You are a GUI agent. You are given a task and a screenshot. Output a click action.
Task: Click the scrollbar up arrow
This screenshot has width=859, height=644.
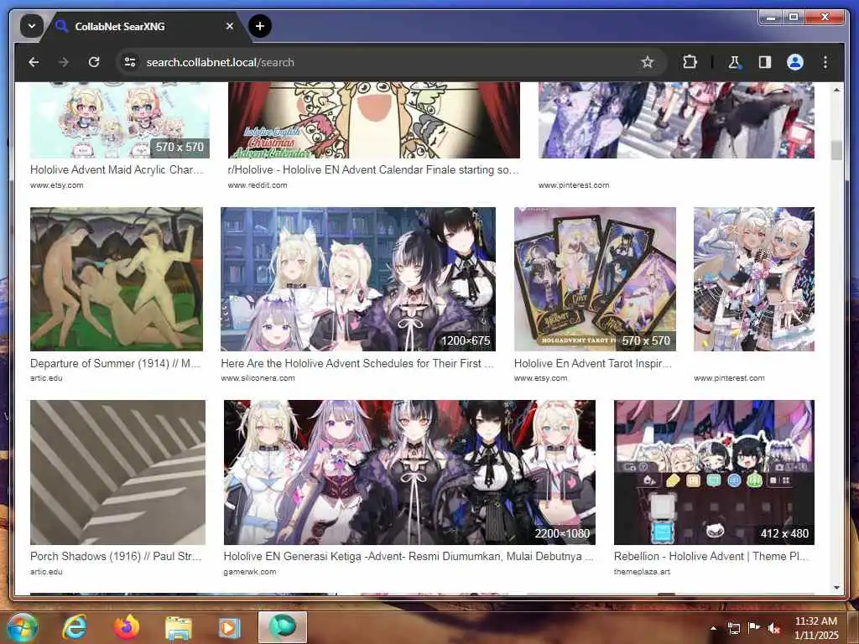836,89
